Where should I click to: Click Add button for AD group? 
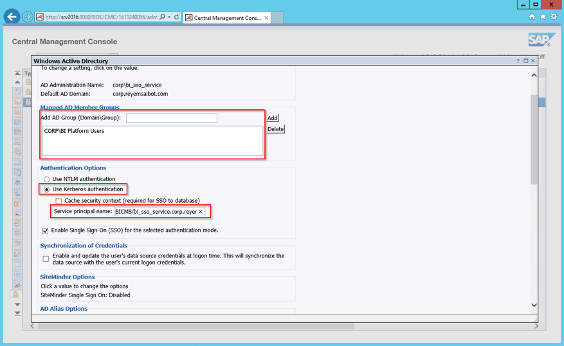(272, 117)
